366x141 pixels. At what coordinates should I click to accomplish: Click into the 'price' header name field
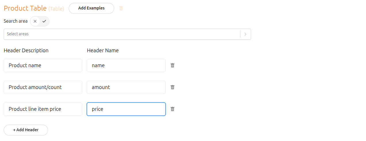click(x=126, y=109)
